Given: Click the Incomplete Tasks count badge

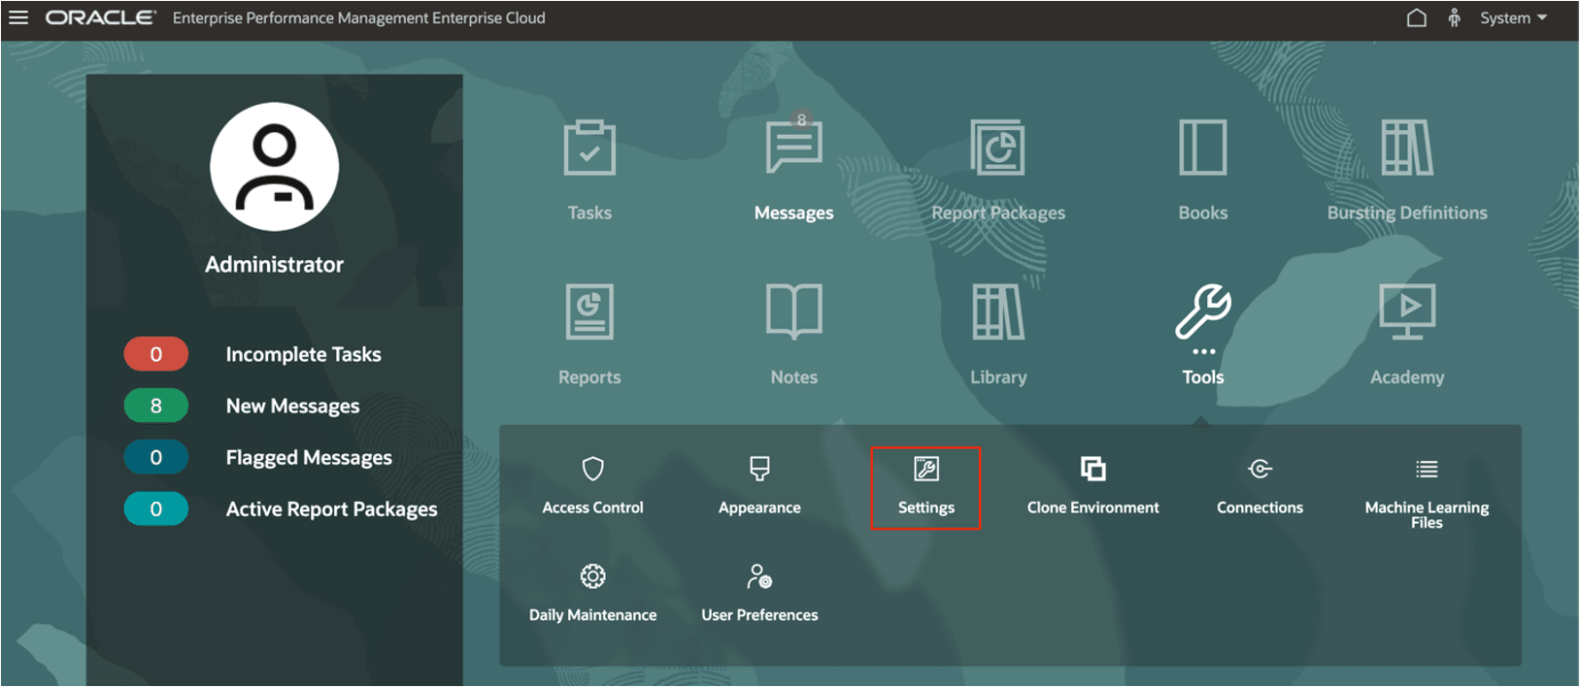Looking at the screenshot, I should (x=155, y=354).
